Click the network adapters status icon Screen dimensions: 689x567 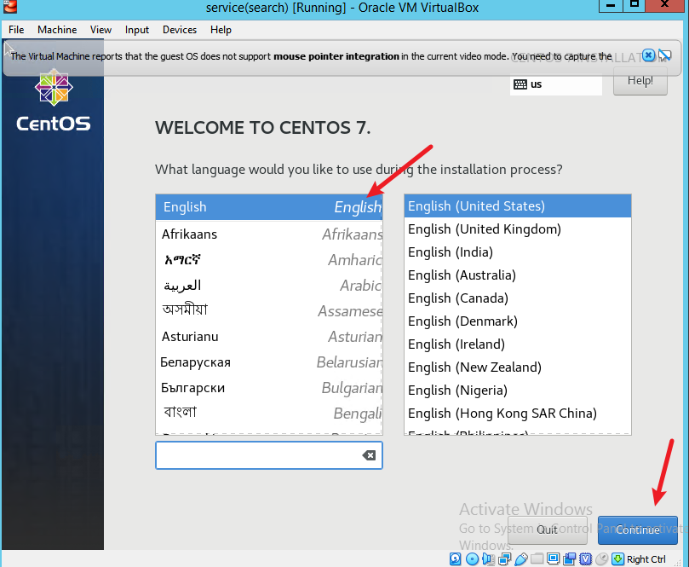pos(504,559)
